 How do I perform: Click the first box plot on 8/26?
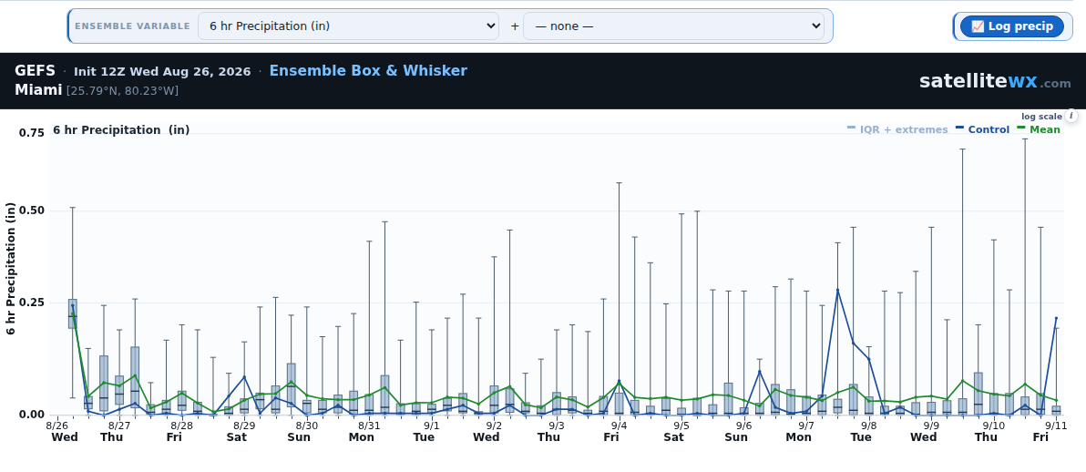point(72,313)
